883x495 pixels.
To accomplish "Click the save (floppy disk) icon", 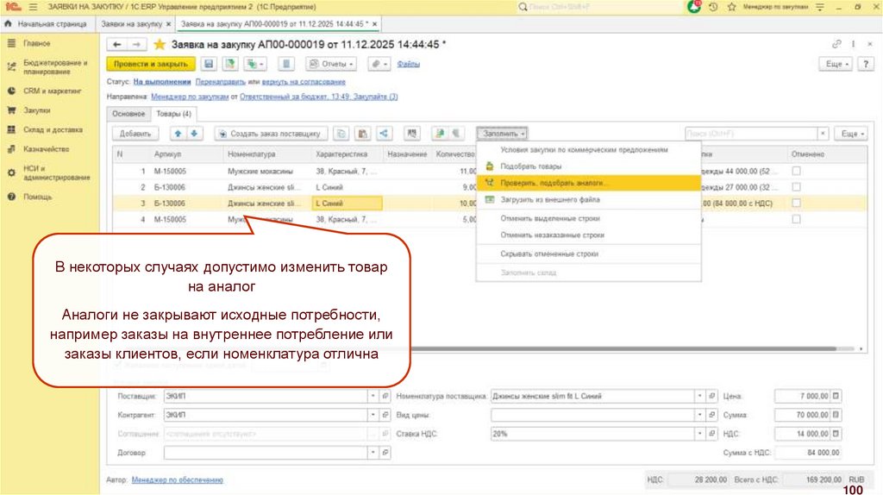I will click(x=208, y=64).
